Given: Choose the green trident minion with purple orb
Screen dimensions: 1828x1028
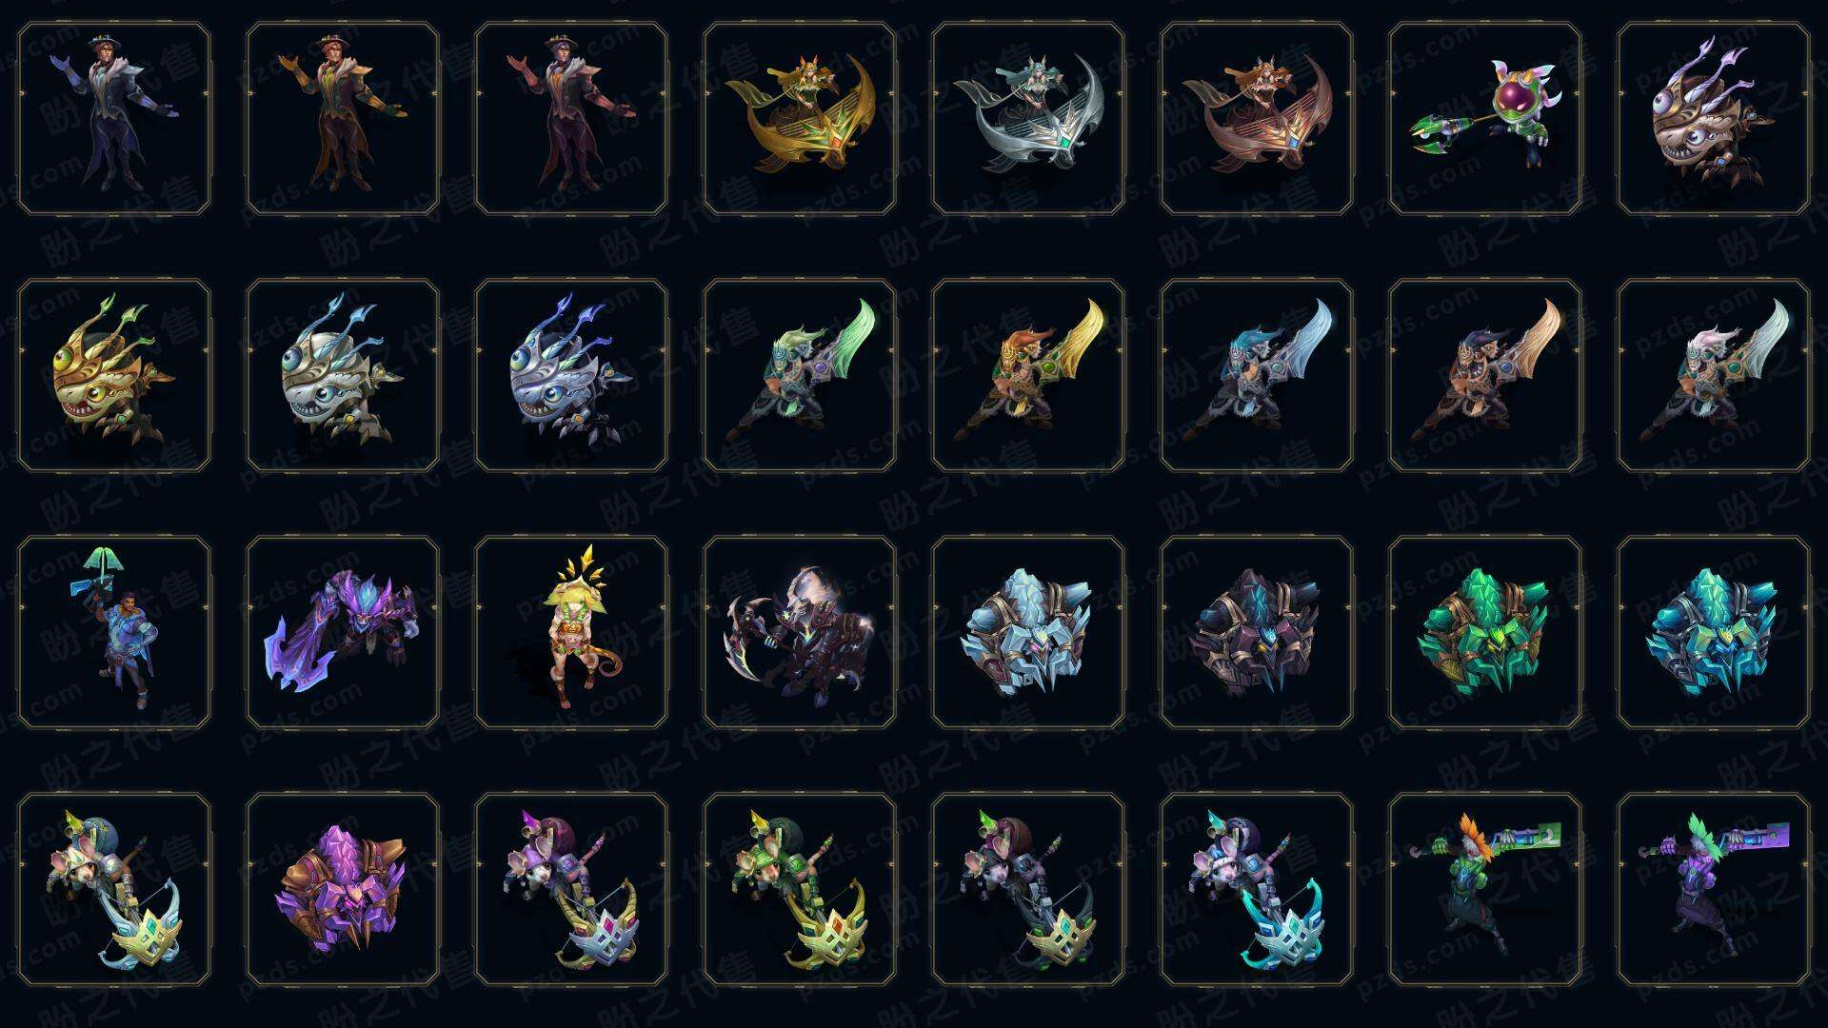Looking at the screenshot, I should point(1485,118).
